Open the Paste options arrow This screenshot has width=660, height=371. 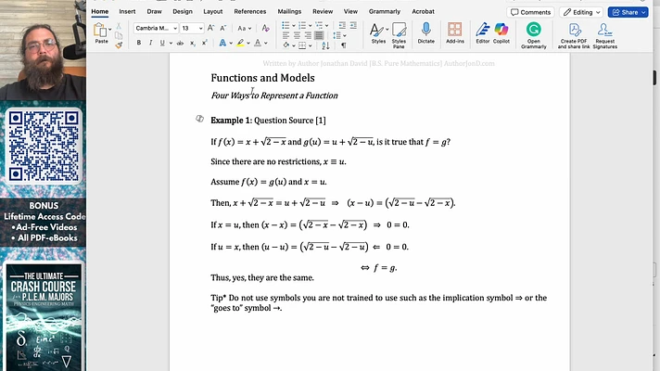(x=110, y=30)
